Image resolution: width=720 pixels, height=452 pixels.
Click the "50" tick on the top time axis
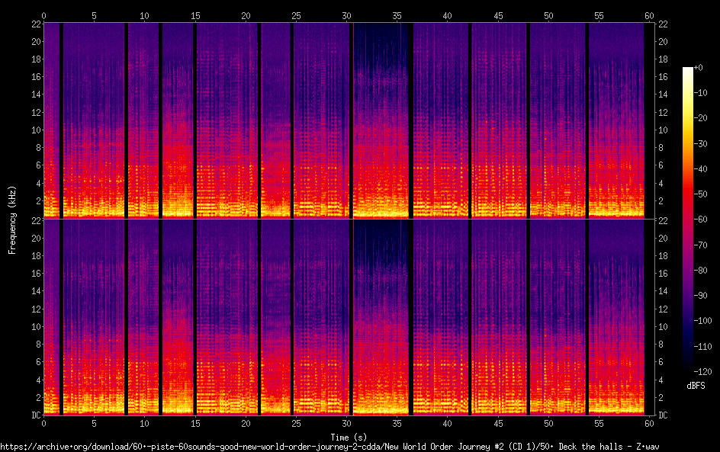[x=548, y=15]
